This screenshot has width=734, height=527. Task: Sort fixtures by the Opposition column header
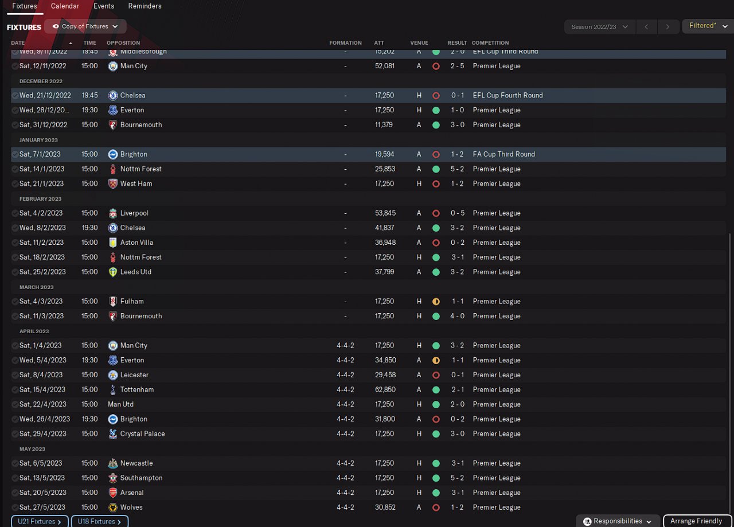(x=123, y=43)
